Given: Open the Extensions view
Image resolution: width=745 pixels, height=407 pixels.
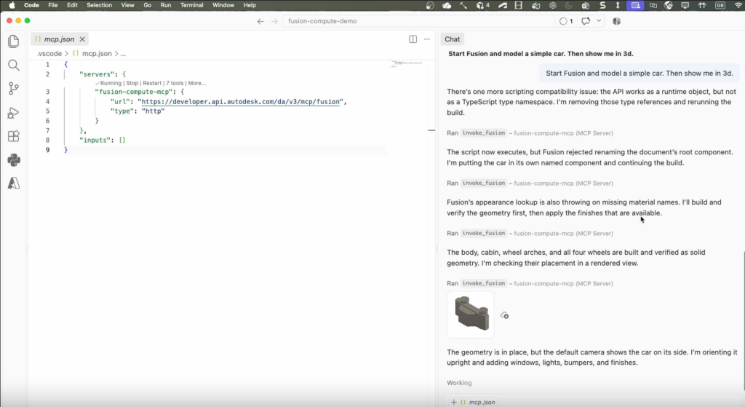Looking at the screenshot, I should click(x=14, y=136).
